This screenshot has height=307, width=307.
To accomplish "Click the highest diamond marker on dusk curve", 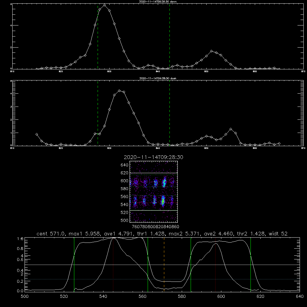I will tap(119, 91).
